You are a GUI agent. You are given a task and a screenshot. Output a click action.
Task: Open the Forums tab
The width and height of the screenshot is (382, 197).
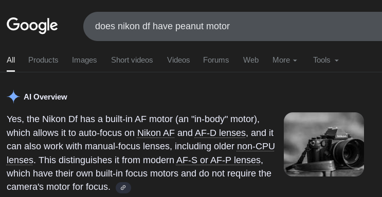[x=216, y=60]
